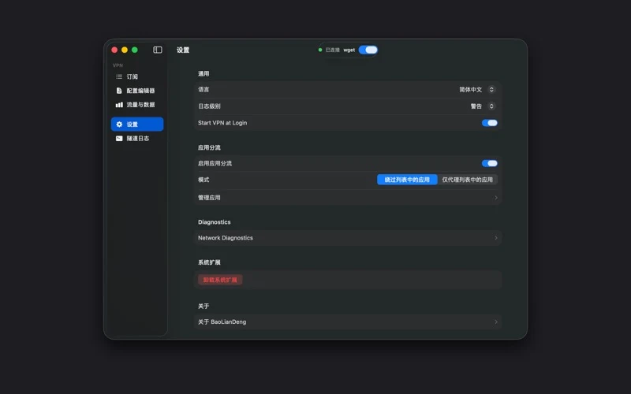Click the 启用应用分流 label
The width and height of the screenshot is (631, 394).
pyautogui.click(x=215, y=163)
